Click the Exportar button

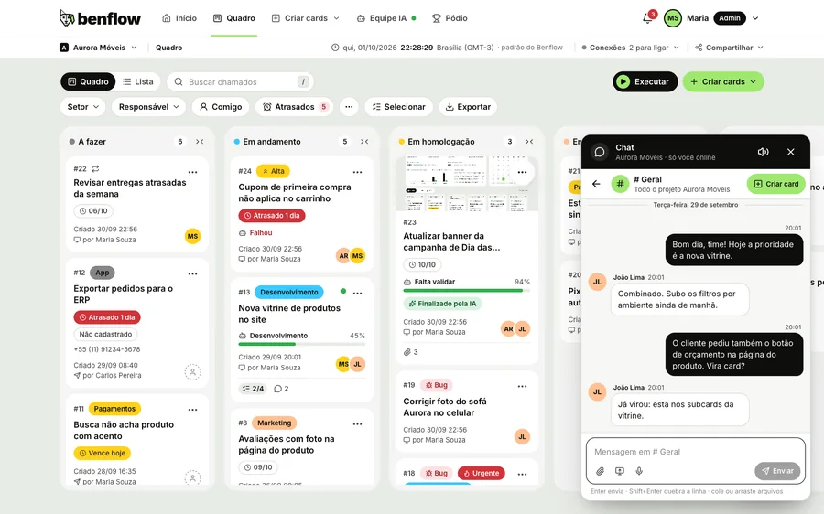[x=468, y=107]
